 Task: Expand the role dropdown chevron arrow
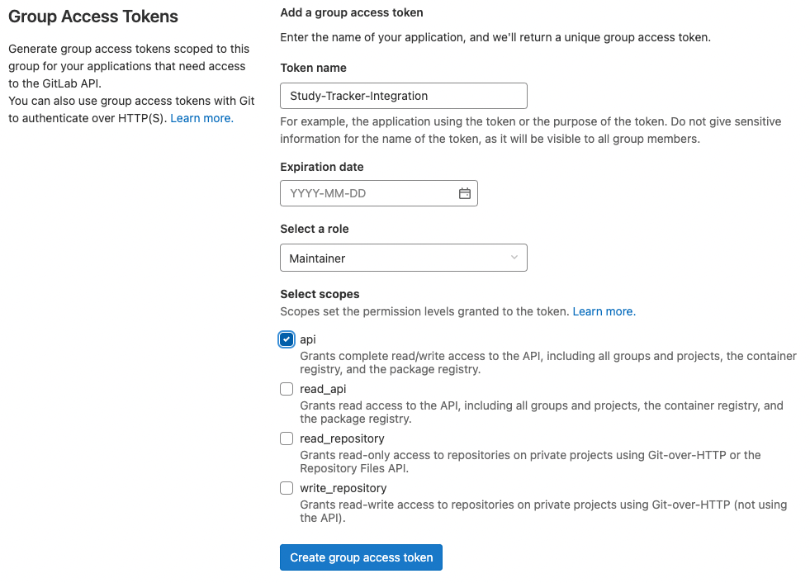[514, 258]
